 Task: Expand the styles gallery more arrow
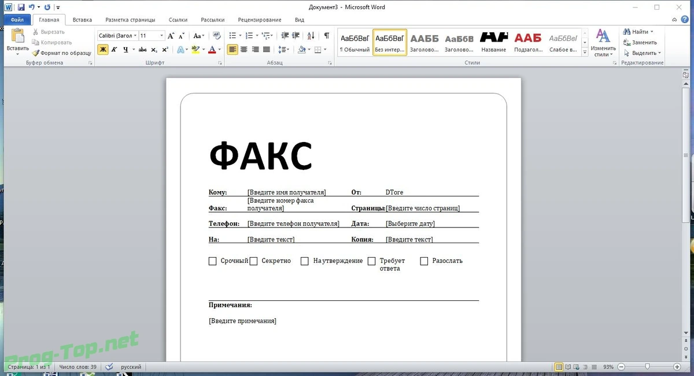coord(585,53)
